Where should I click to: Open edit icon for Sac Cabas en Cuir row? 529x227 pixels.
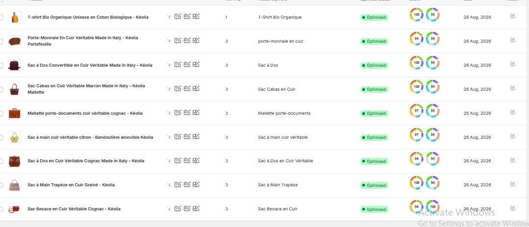(x=512, y=88)
